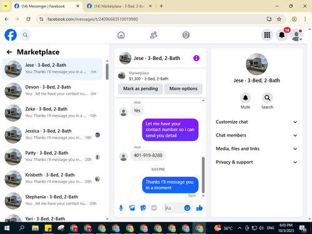
Task: Open Chrome three-dot menu
Action: (x=305, y=19)
